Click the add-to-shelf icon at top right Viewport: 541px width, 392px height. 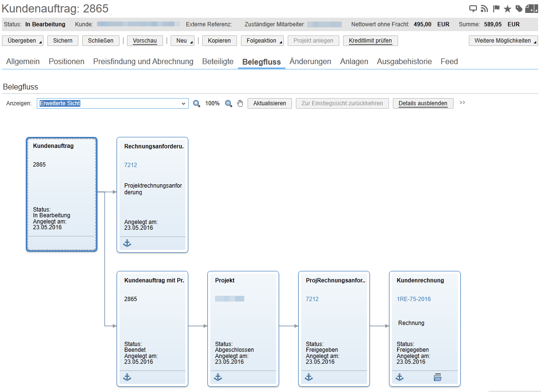[x=531, y=9]
